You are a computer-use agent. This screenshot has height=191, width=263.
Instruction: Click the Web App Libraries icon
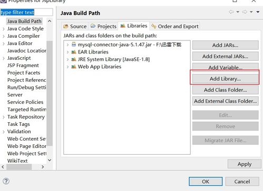pyautogui.click(x=74, y=67)
